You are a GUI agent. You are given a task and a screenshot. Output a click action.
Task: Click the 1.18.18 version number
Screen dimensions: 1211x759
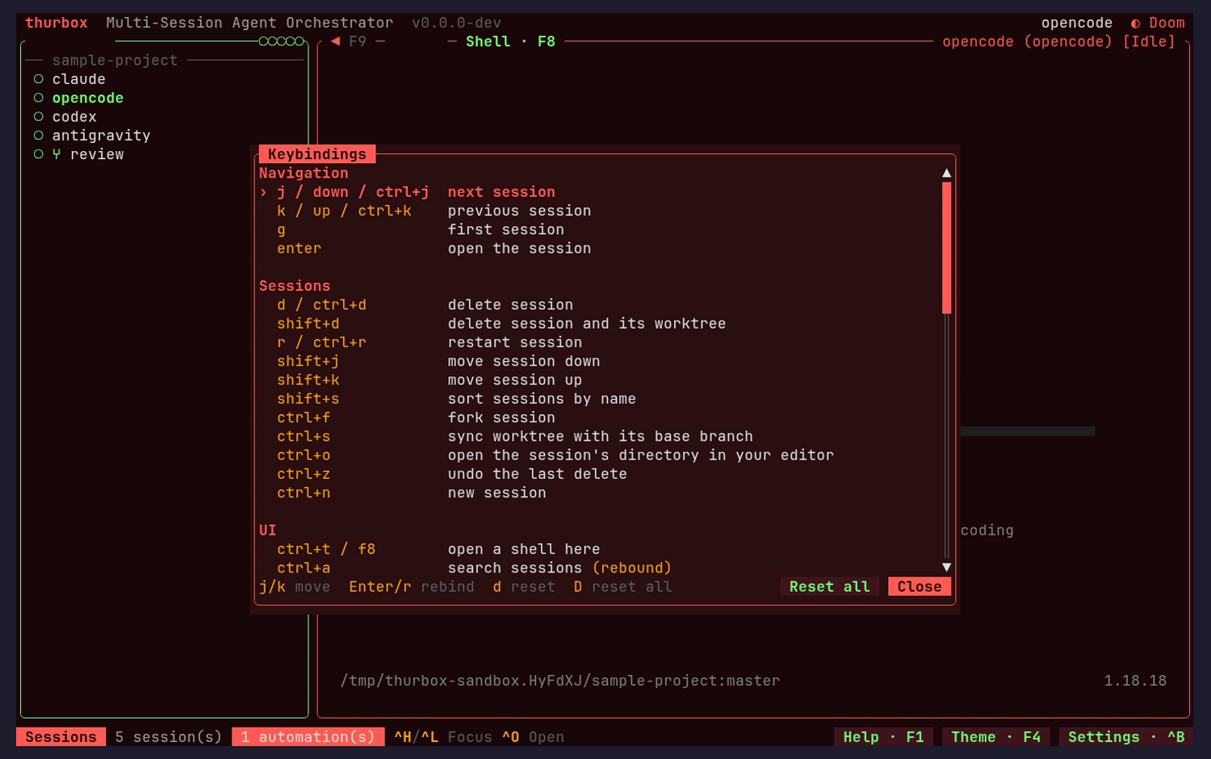[1135, 681]
